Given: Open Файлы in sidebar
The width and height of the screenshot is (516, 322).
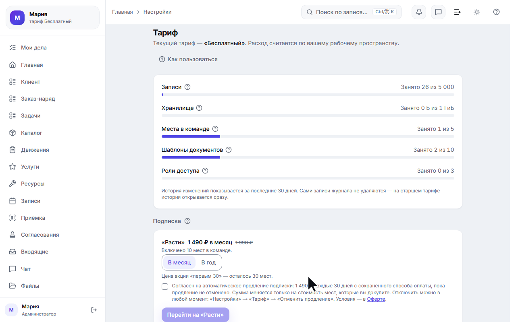Looking at the screenshot, I should [x=52, y=286].
